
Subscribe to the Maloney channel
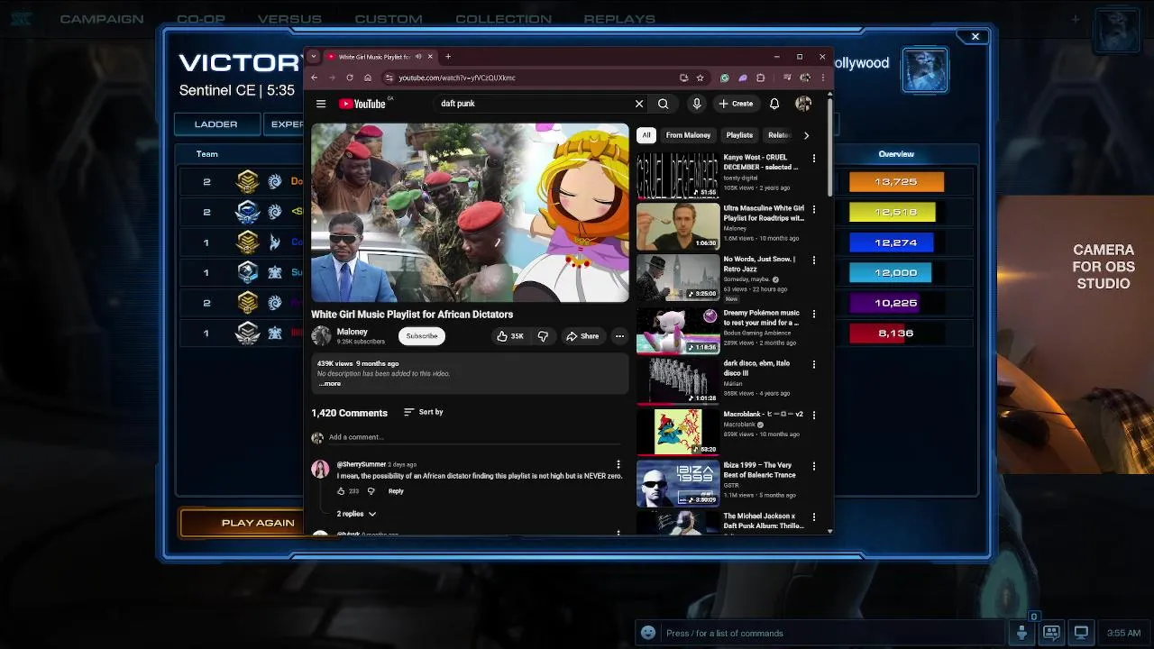pos(421,336)
